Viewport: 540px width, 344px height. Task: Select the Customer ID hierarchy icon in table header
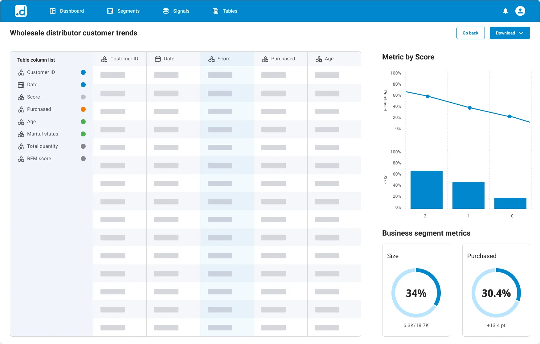click(x=104, y=59)
